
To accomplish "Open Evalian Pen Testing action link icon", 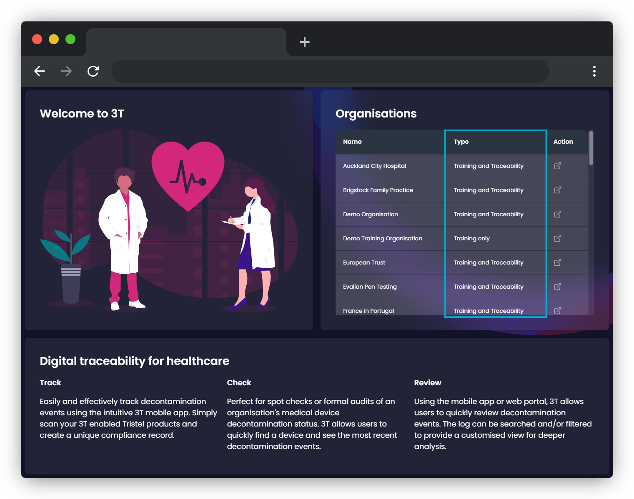I will click(557, 287).
